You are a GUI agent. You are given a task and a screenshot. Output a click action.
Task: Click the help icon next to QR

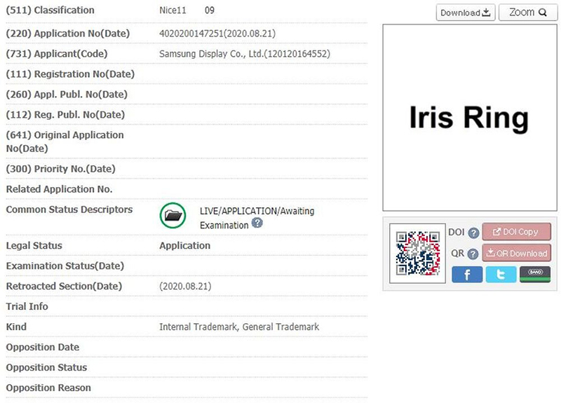point(473,254)
